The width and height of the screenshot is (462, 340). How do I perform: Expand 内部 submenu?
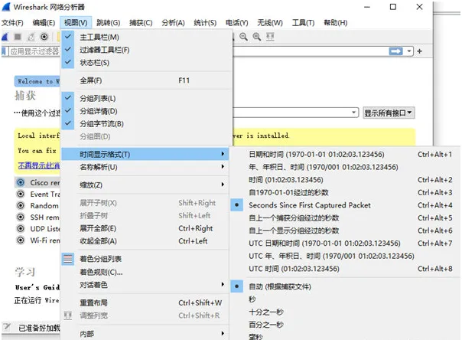pyautogui.click(x=145, y=334)
